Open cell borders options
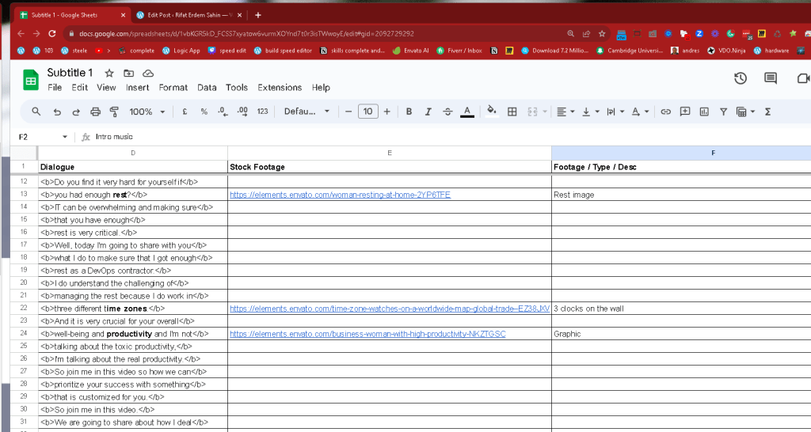Viewport: 811px width, 432px height. click(x=512, y=112)
